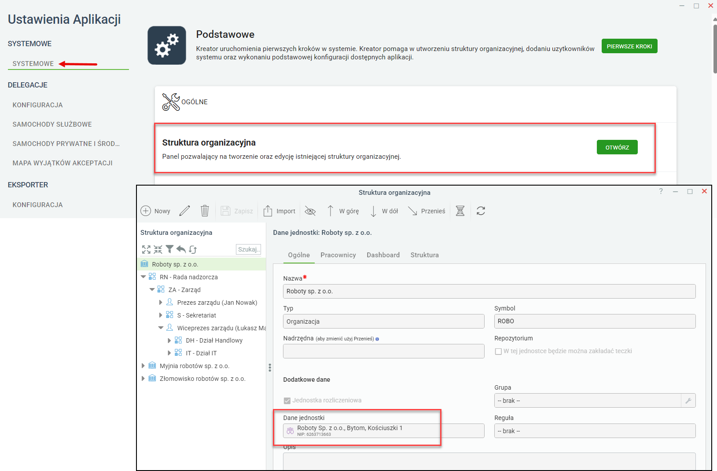Open the Grupa dropdown
The image size is (717, 471).
tap(588, 401)
